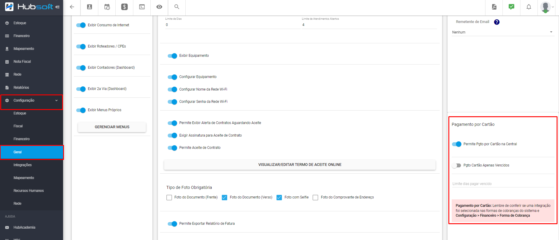Screen dimensions: 559x240
Task: Click the Remetente de Email help icon
Action: pyautogui.click(x=497, y=22)
